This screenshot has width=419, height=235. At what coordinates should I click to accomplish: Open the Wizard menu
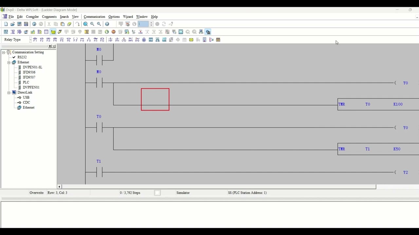[128, 17]
